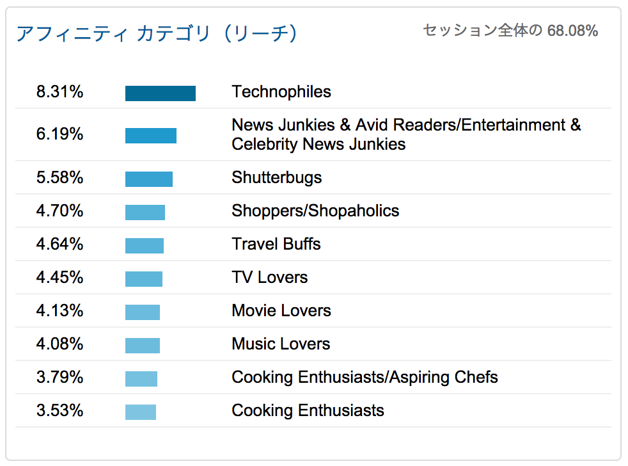
Task: Click the Movie Lovers label
Action: (x=281, y=310)
